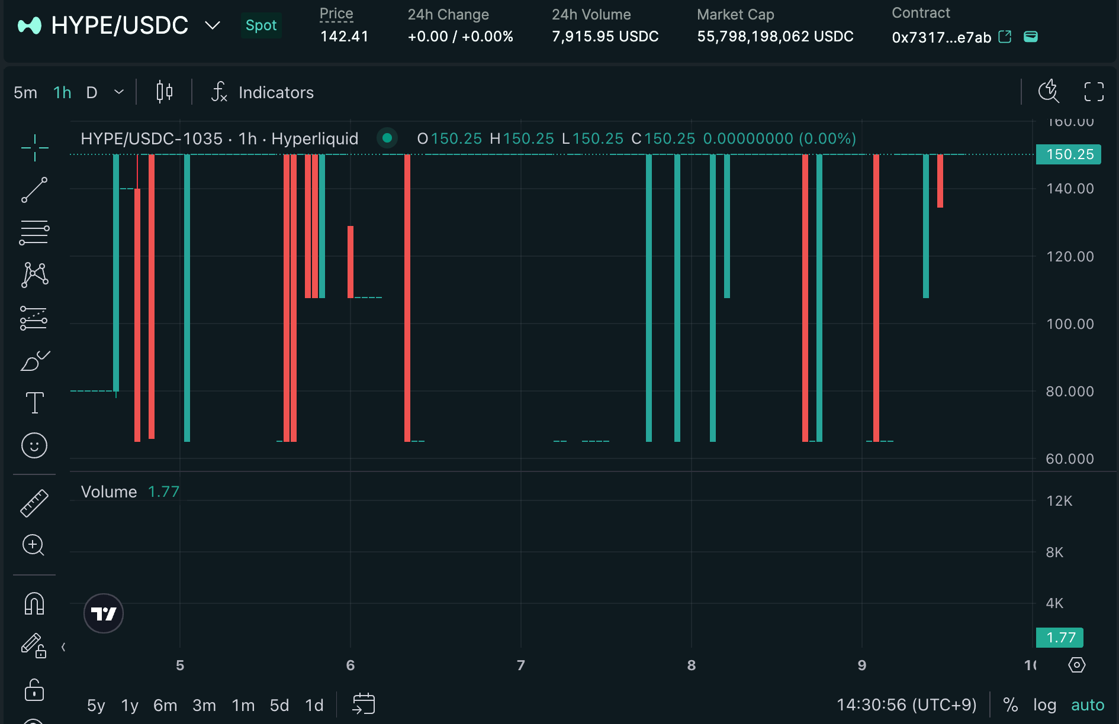Toggle percentage scale display
The image size is (1119, 724).
(x=1010, y=704)
